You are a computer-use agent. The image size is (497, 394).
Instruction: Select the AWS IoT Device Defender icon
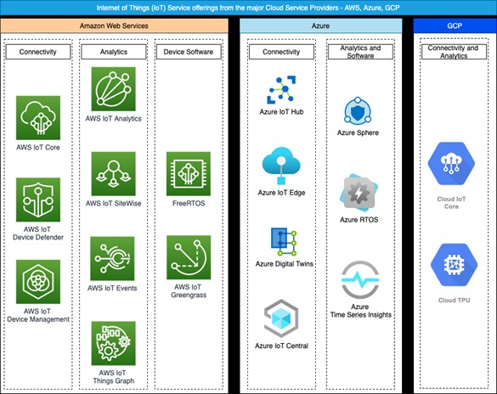(38, 200)
